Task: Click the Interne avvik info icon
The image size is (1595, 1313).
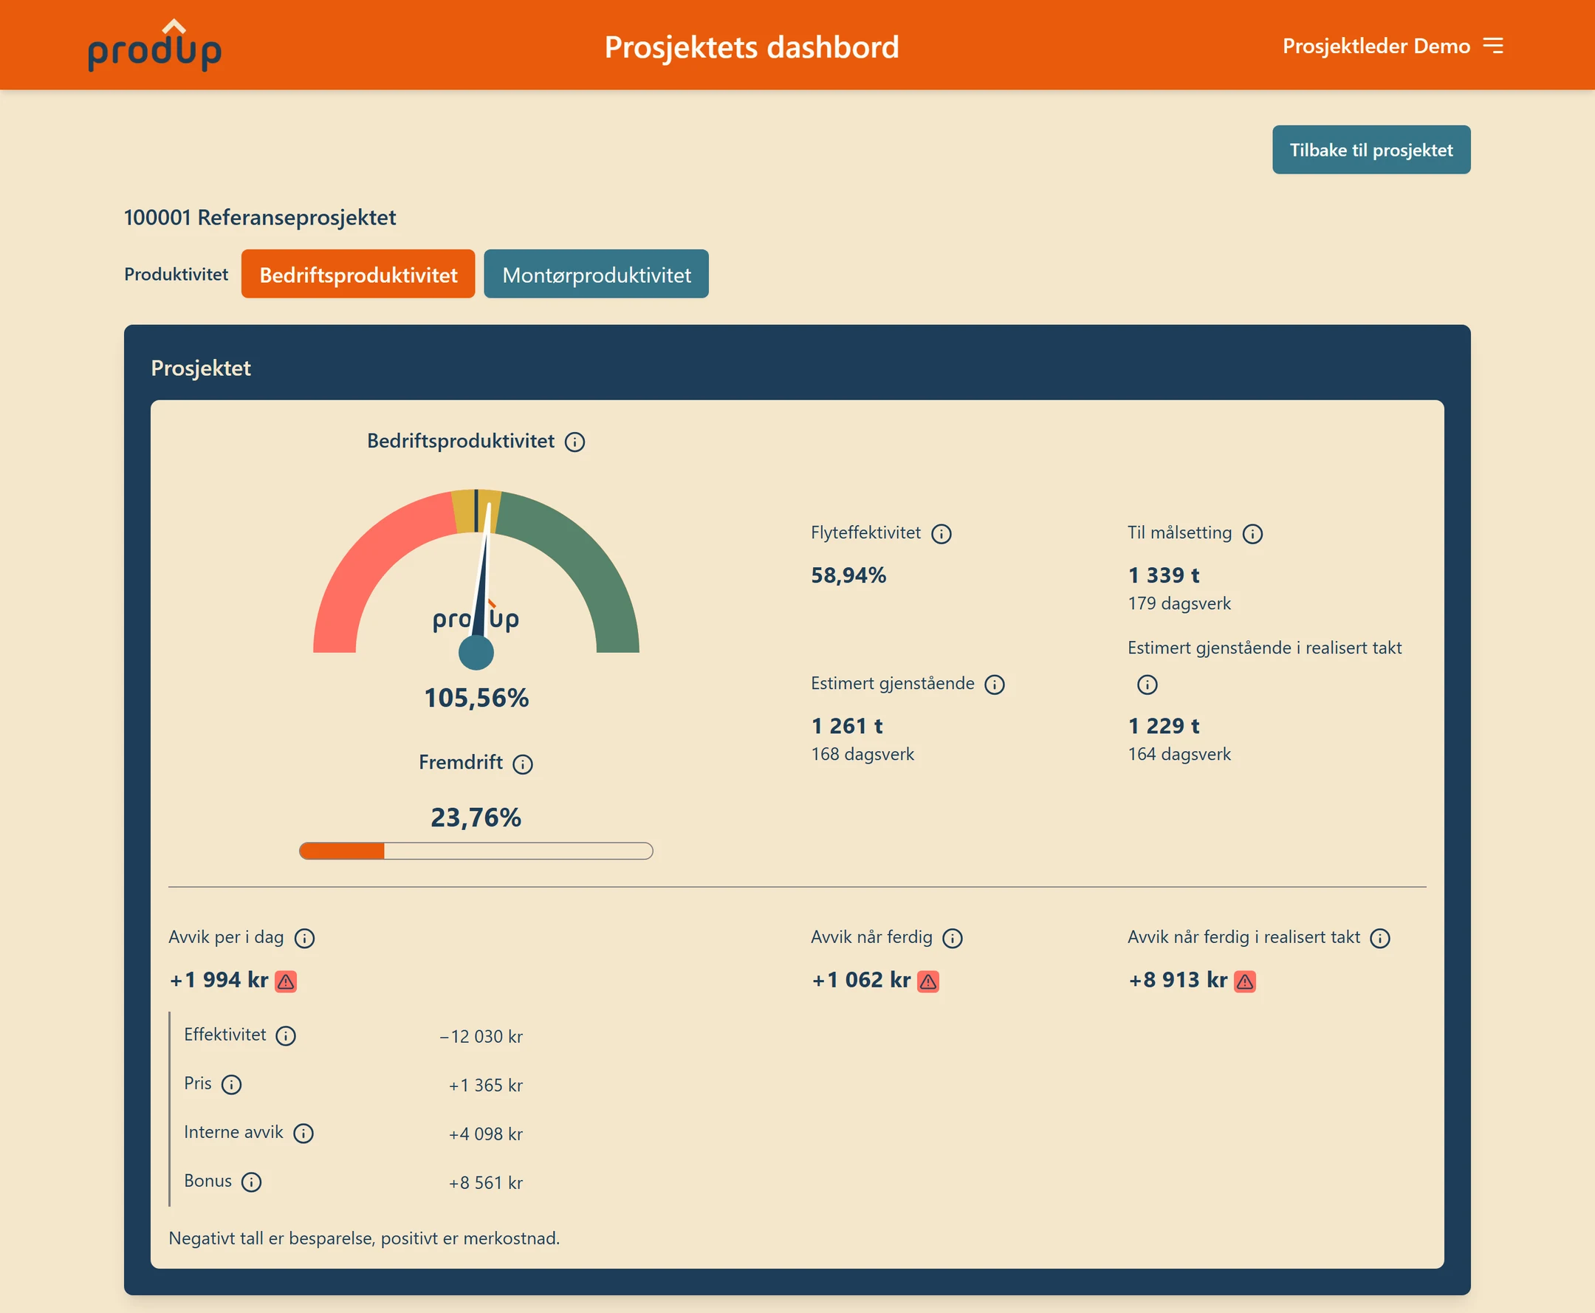Action: click(x=303, y=1133)
